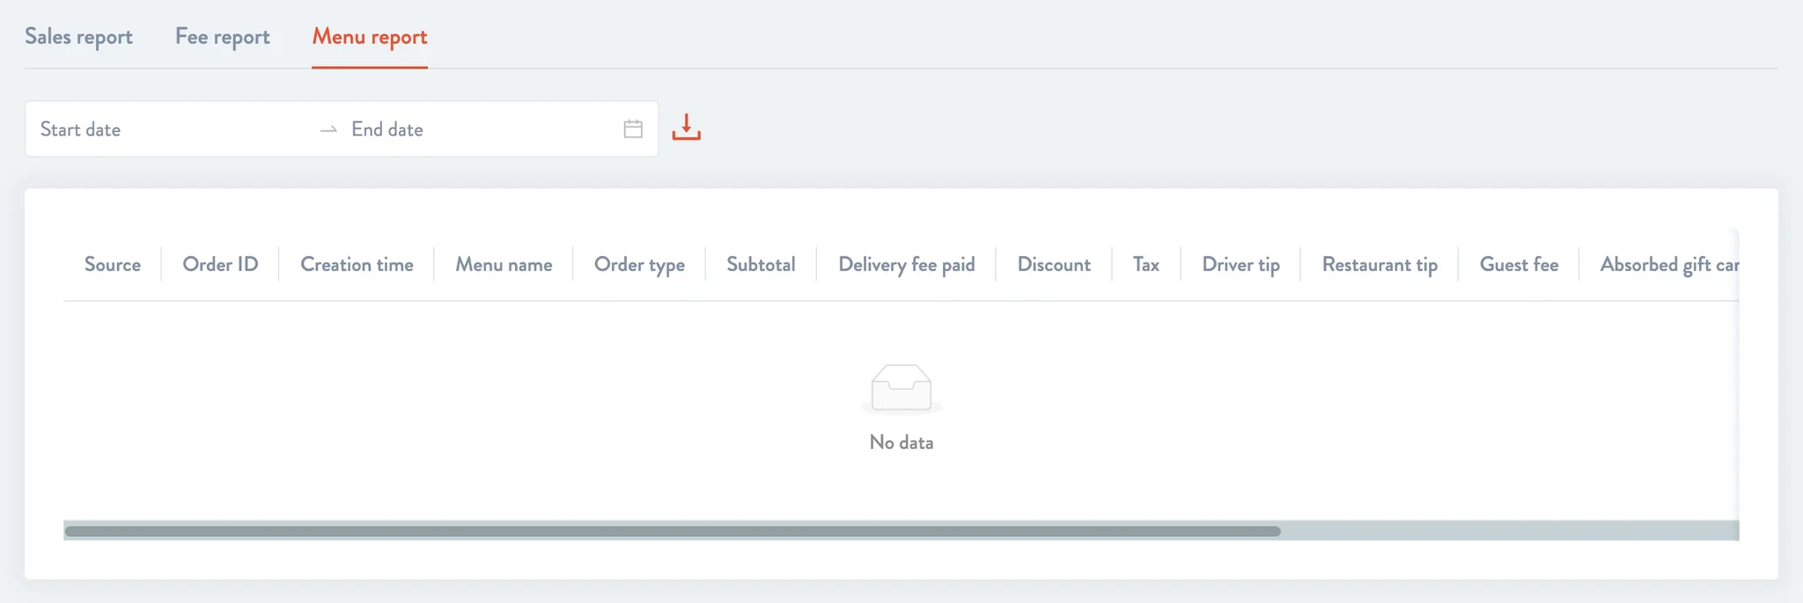
Task: Click the Order ID column header
Action: pos(220,264)
